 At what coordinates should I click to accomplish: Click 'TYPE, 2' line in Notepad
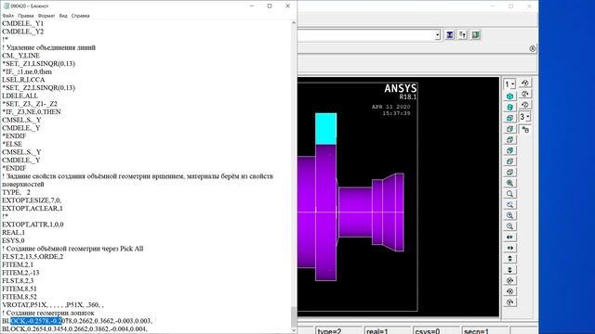coord(16,192)
